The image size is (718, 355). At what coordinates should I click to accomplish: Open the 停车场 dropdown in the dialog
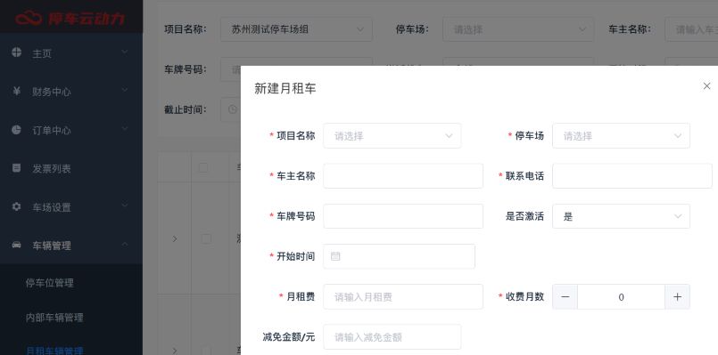621,136
